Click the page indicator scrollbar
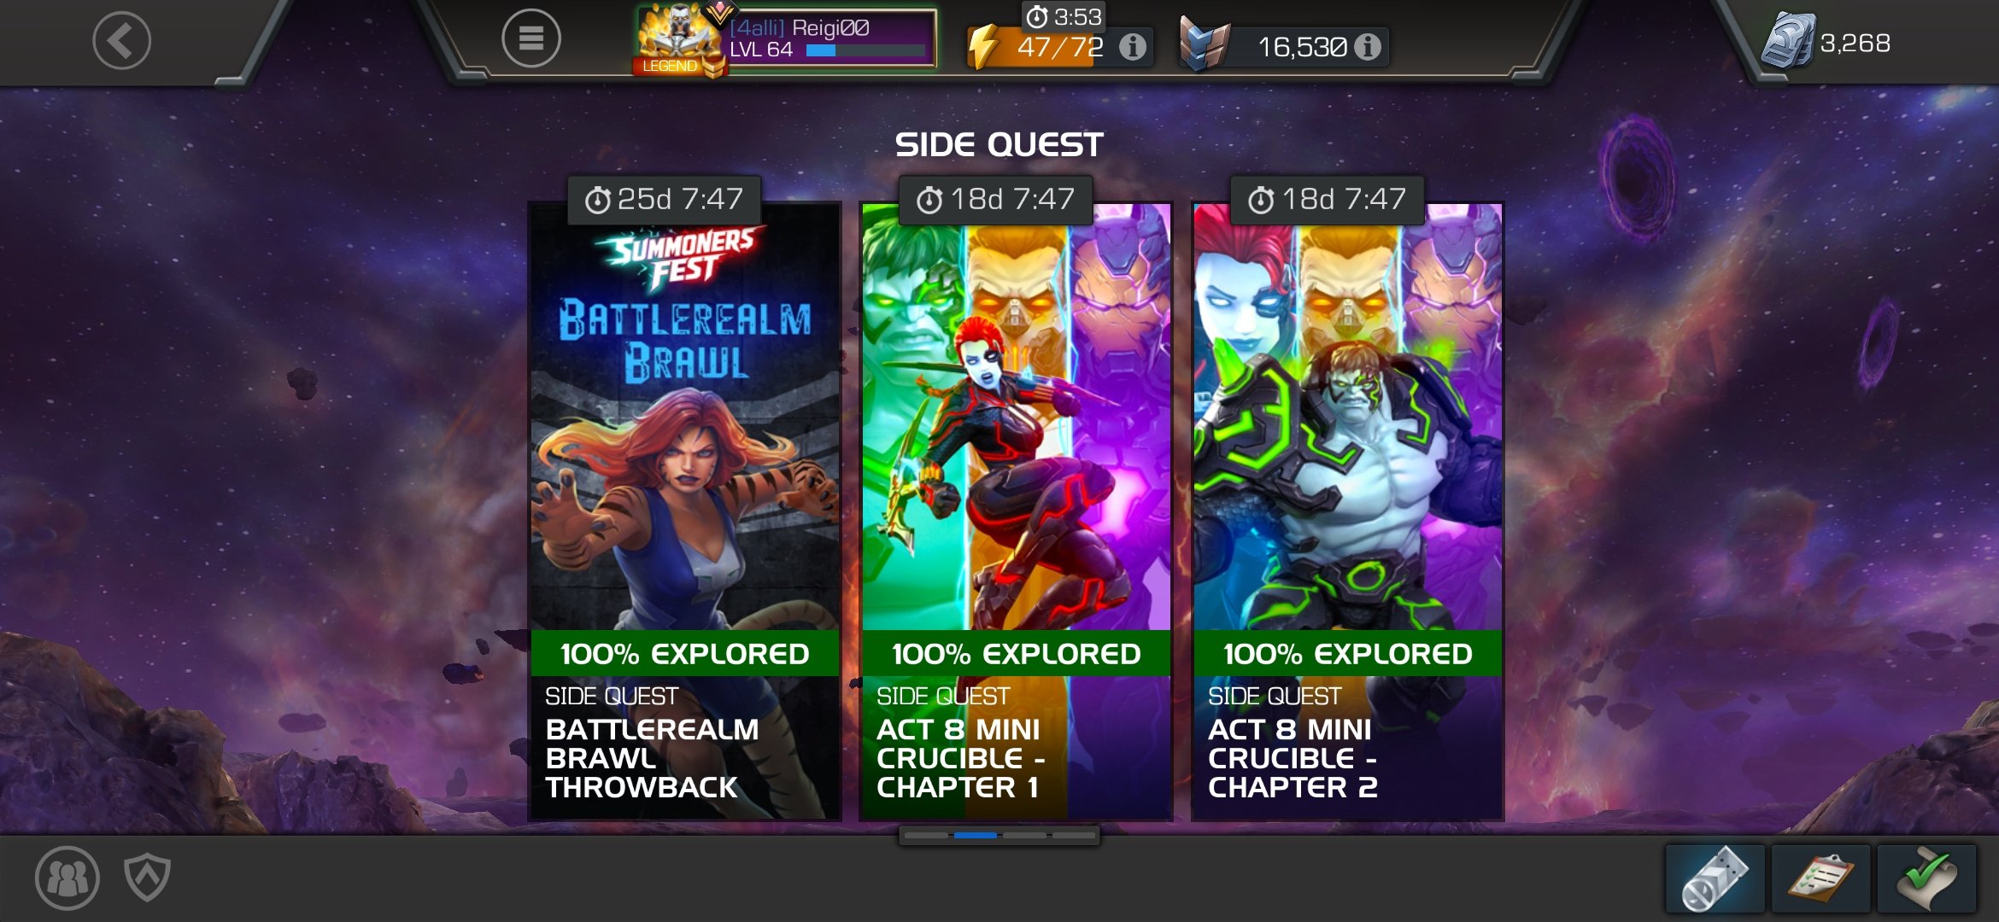Image resolution: width=1999 pixels, height=922 pixels. (x=999, y=835)
